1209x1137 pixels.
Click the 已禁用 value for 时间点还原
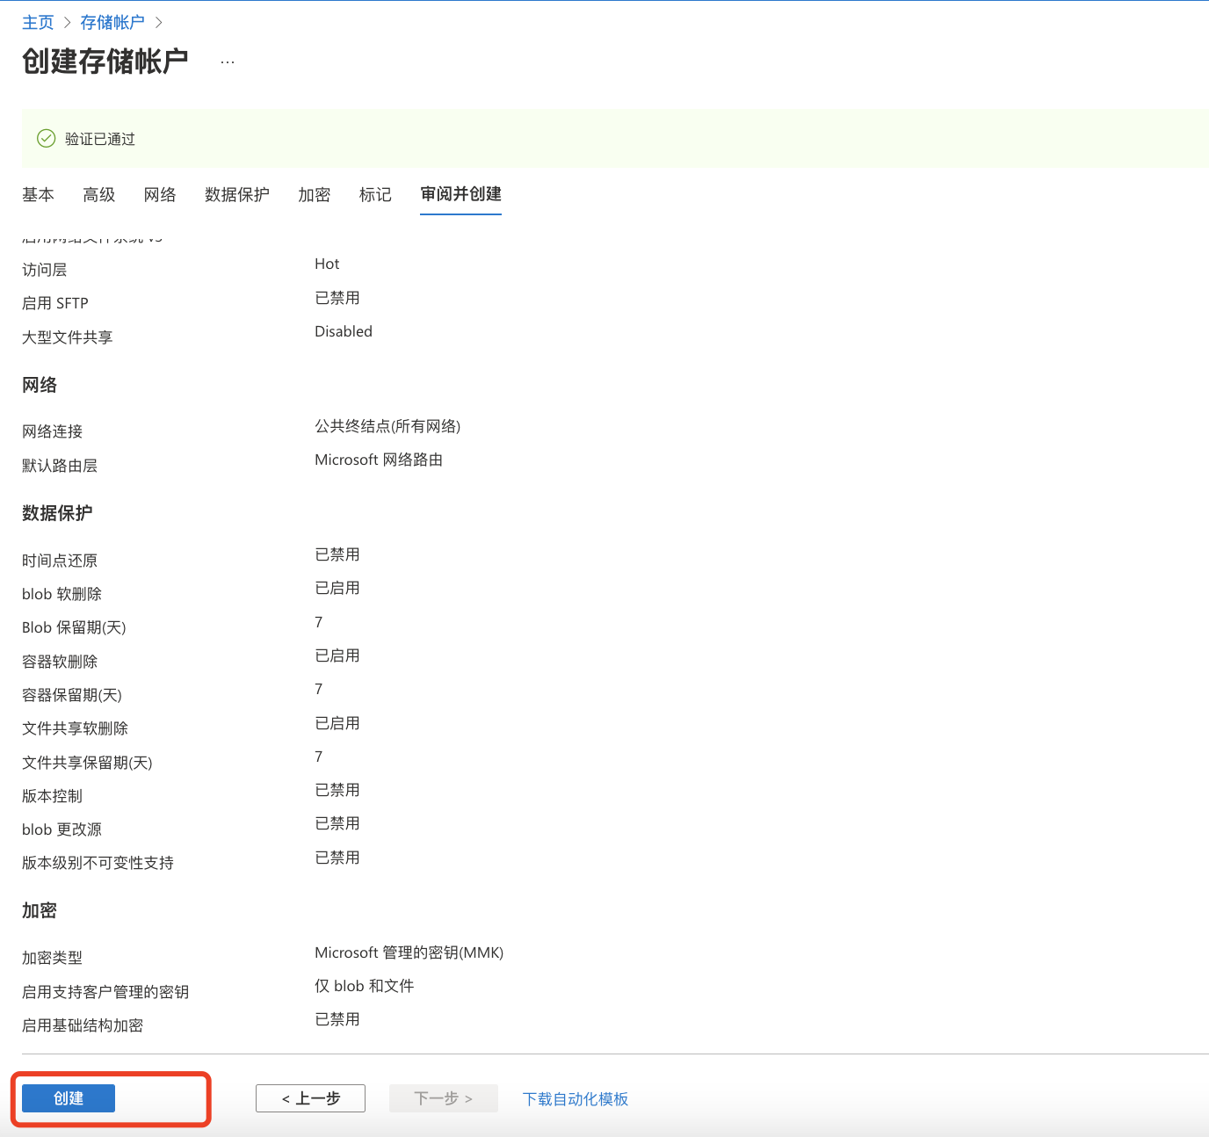coord(337,554)
